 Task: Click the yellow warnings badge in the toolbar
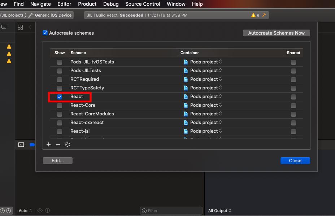point(255,15)
